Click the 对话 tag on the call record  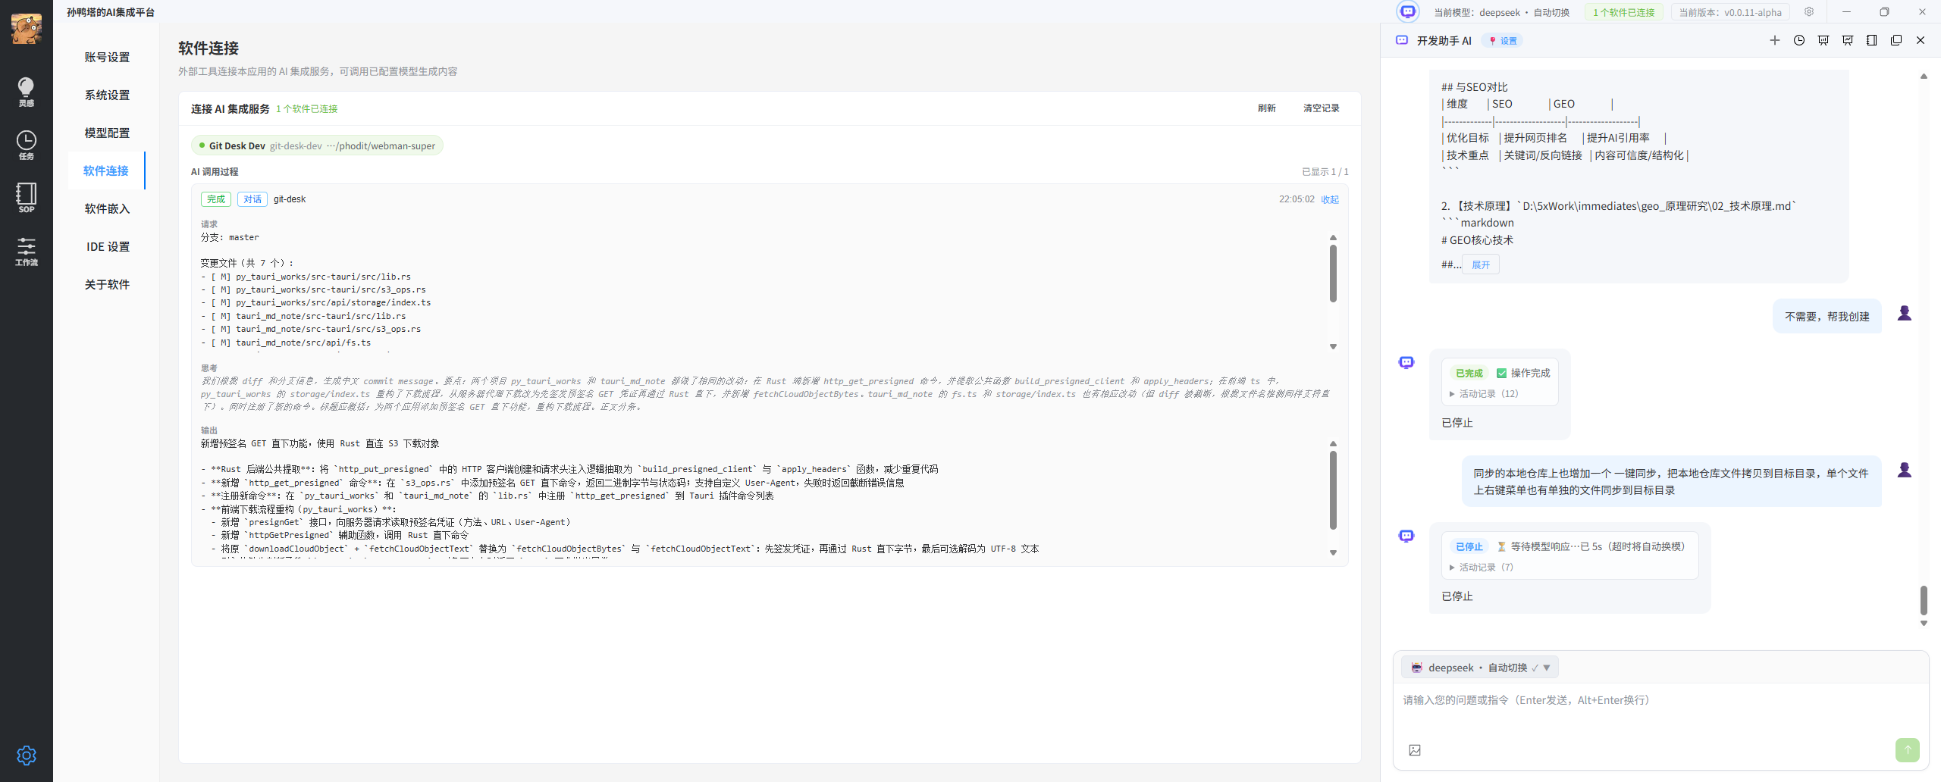point(252,199)
